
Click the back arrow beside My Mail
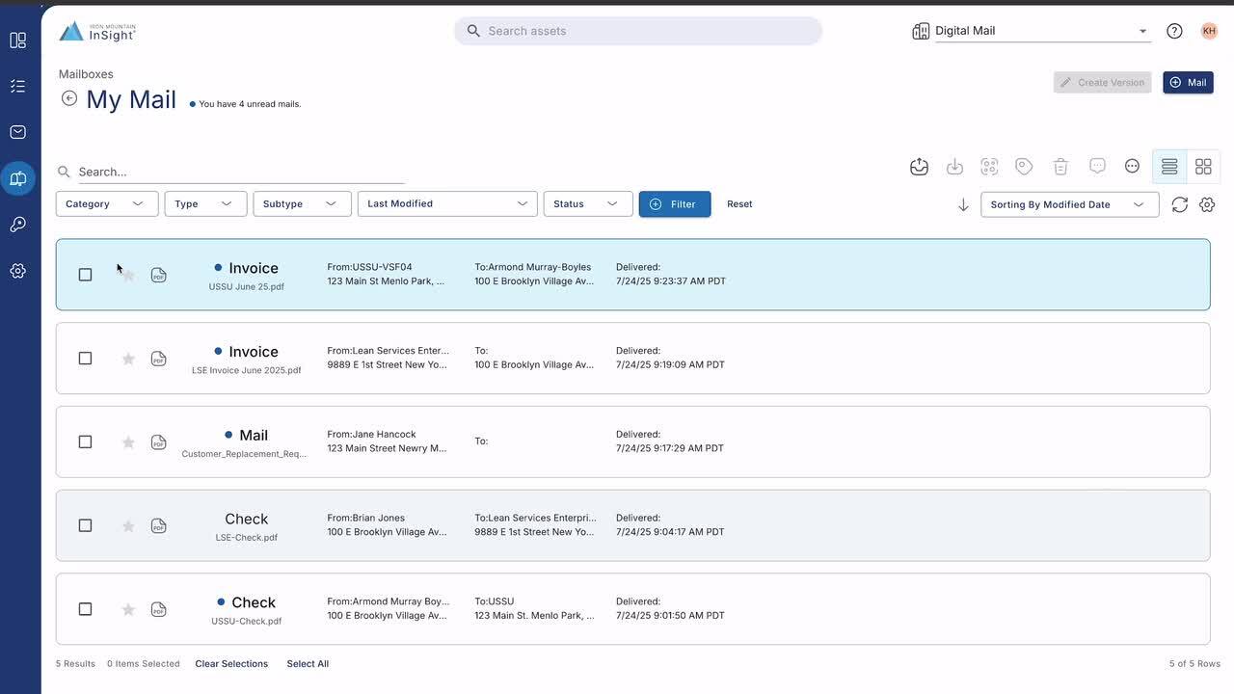(x=69, y=98)
